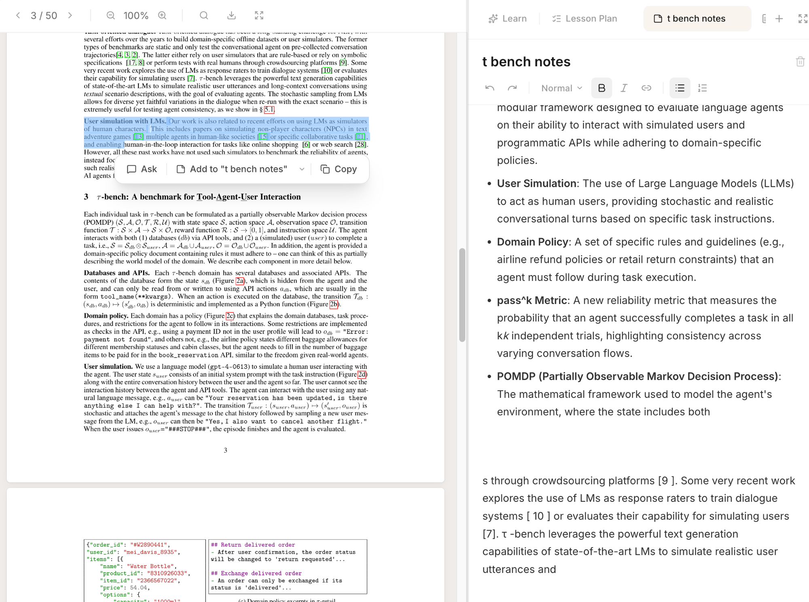
Task: Click the 100% zoom level value
Action: tap(136, 15)
